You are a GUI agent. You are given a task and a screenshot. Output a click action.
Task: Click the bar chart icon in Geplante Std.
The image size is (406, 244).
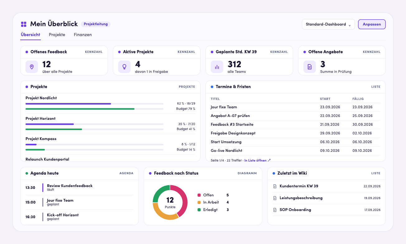click(x=217, y=67)
